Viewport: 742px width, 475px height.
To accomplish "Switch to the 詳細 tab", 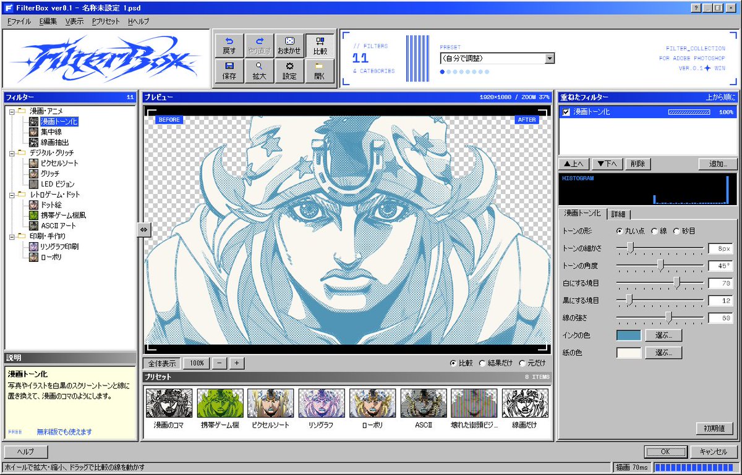I will point(618,214).
